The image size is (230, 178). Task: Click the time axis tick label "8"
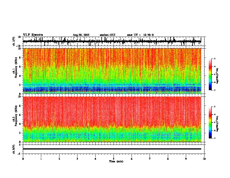tap(168, 159)
